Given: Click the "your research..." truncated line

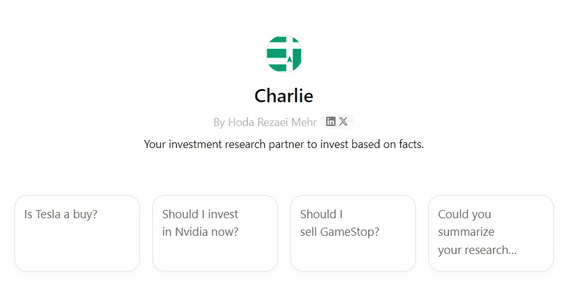Looking at the screenshot, I should coord(477,250).
